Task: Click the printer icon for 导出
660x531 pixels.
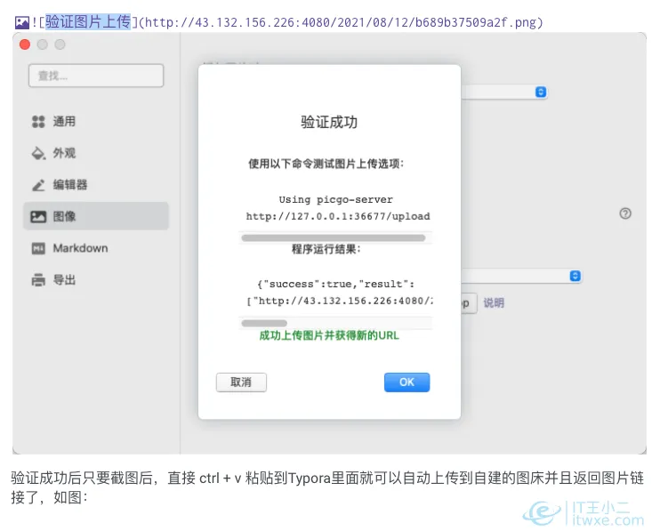Action: 38,280
